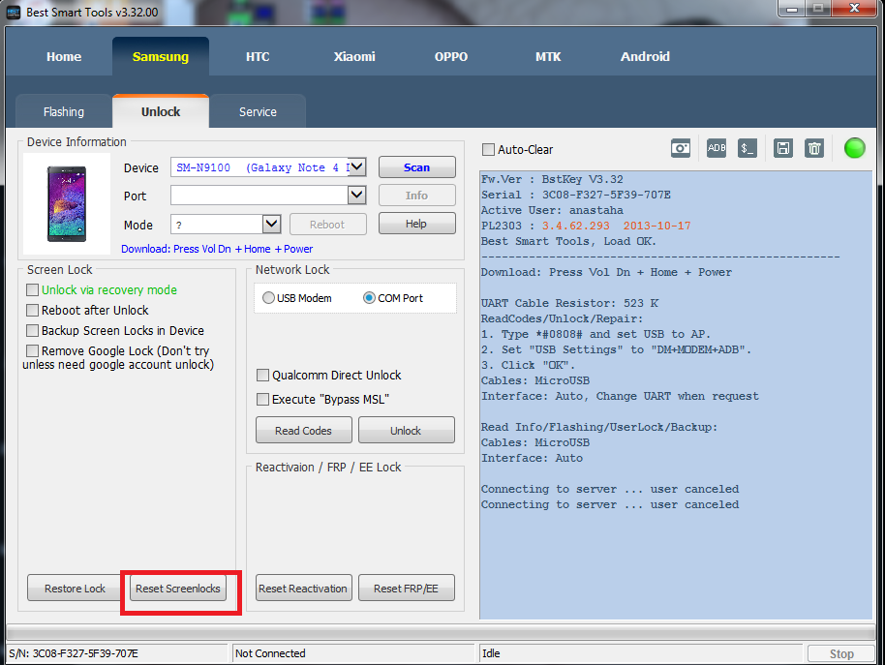Enable Unlock via recovery mode

point(33,290)
